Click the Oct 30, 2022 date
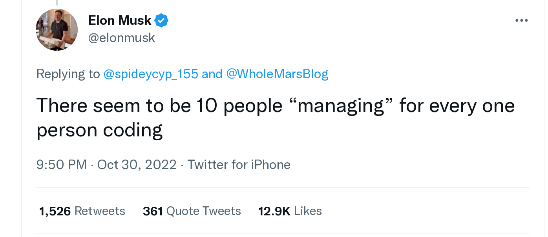Viewport: 548px width, 237px height. tap(137, 164)
